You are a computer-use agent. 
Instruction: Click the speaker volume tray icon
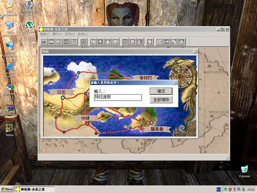[239, 189]
